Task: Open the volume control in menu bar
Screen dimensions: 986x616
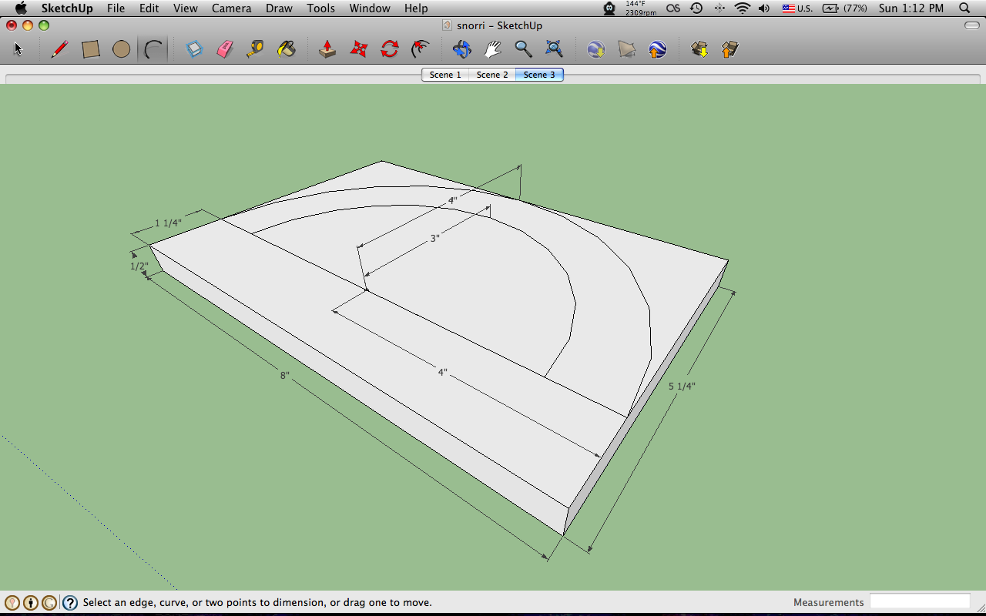Action: [764, 8]
